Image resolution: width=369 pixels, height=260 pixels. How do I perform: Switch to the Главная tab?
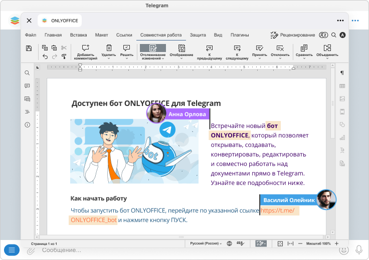point(53,35)
